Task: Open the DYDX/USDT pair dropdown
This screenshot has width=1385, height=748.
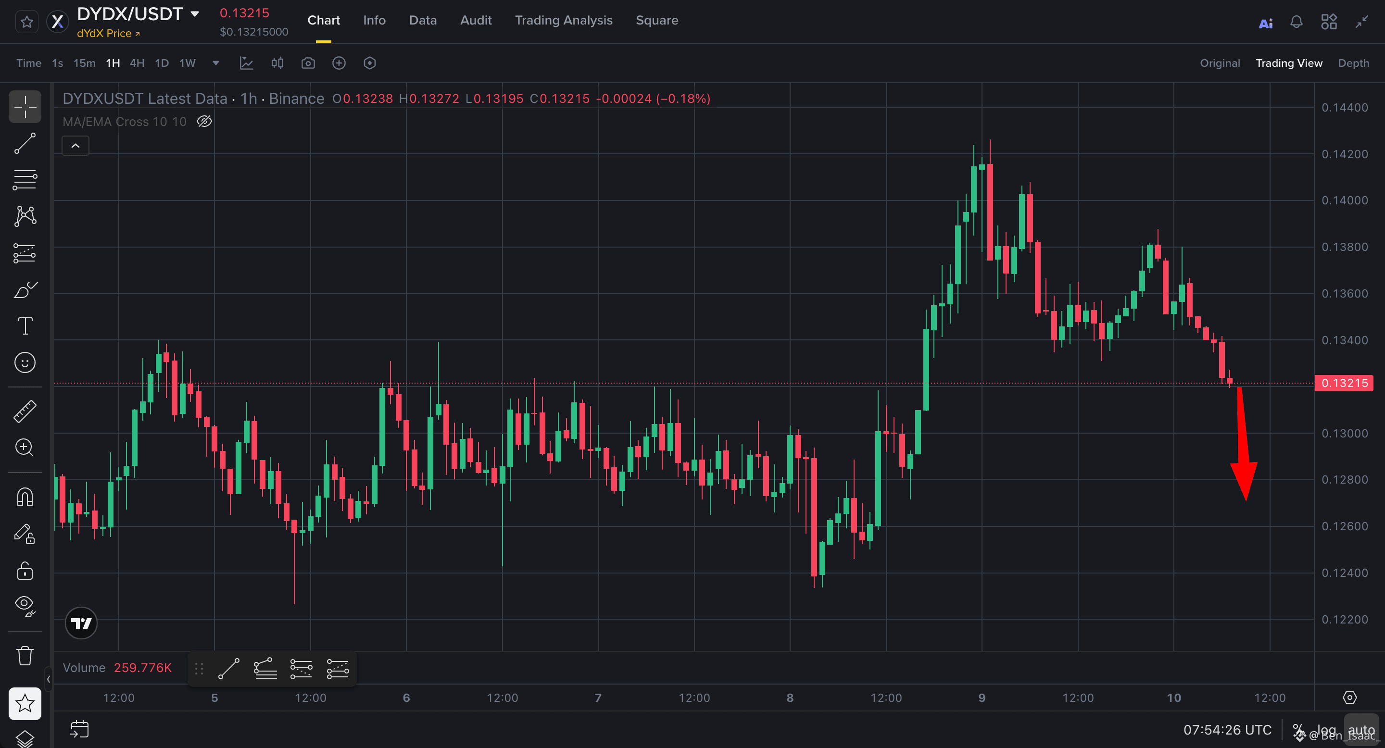Action: click(195, 14)
